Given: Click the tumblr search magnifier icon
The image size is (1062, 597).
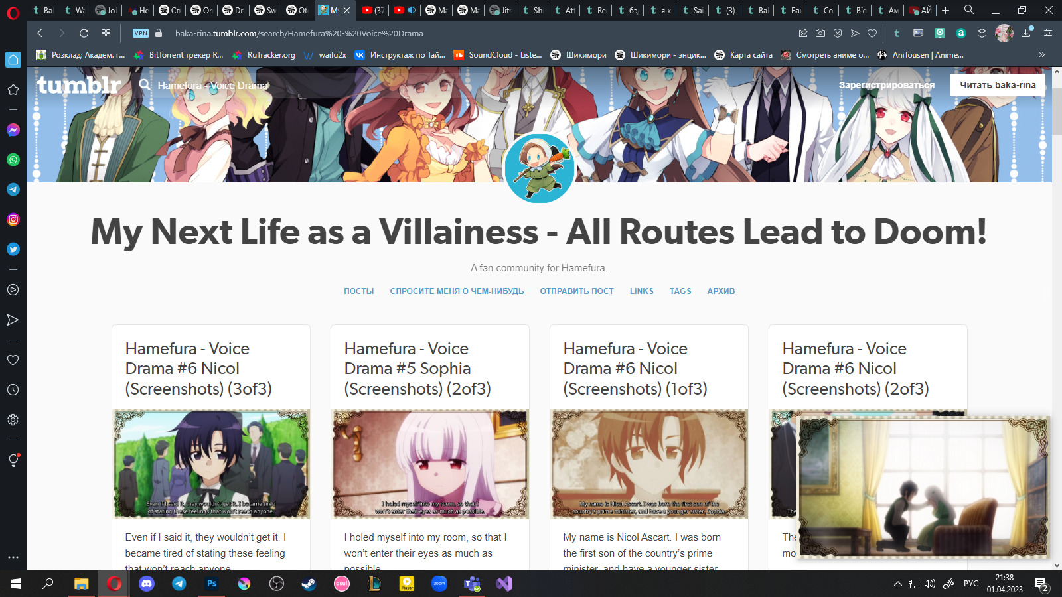Looking at the screenshot, I should point(145,85).
